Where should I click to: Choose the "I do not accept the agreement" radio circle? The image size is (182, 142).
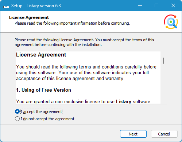tap(17, 119)
